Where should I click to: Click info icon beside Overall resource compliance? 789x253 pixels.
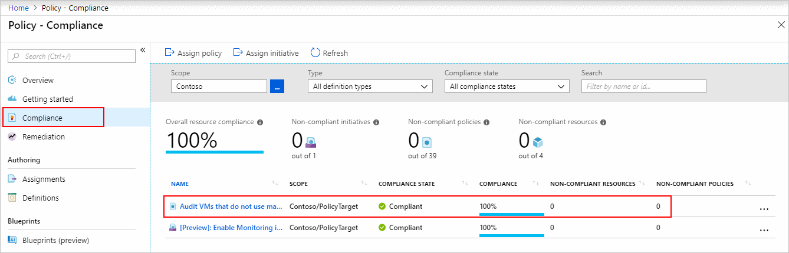(260, 122)
